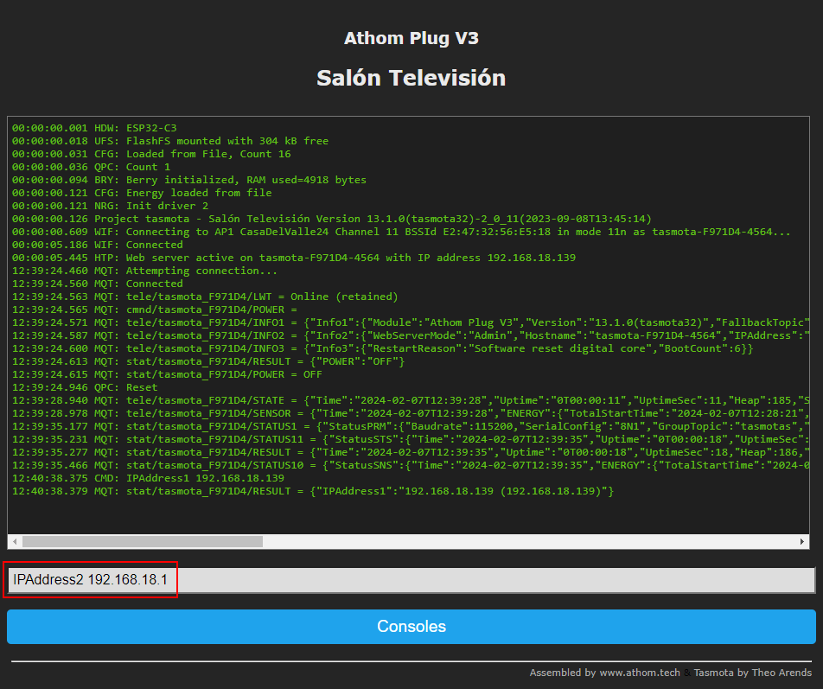
Task: Click the HDW: ESP32-C3 log line
Action: pos(94,128)
